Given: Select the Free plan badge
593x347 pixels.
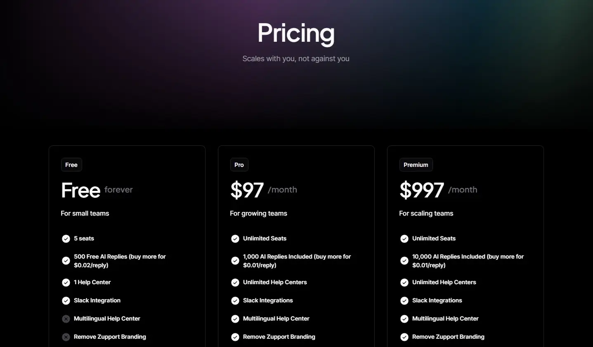Looking at the screenshot, I should click(71, 165).
